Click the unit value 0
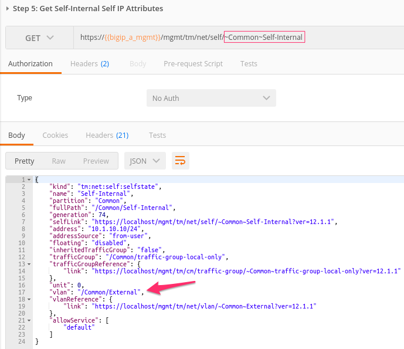404x349 pixels. (79, 285)
